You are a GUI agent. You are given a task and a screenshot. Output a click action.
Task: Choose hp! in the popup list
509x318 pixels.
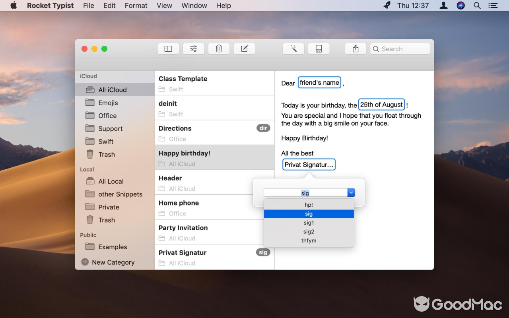[309, 204]
